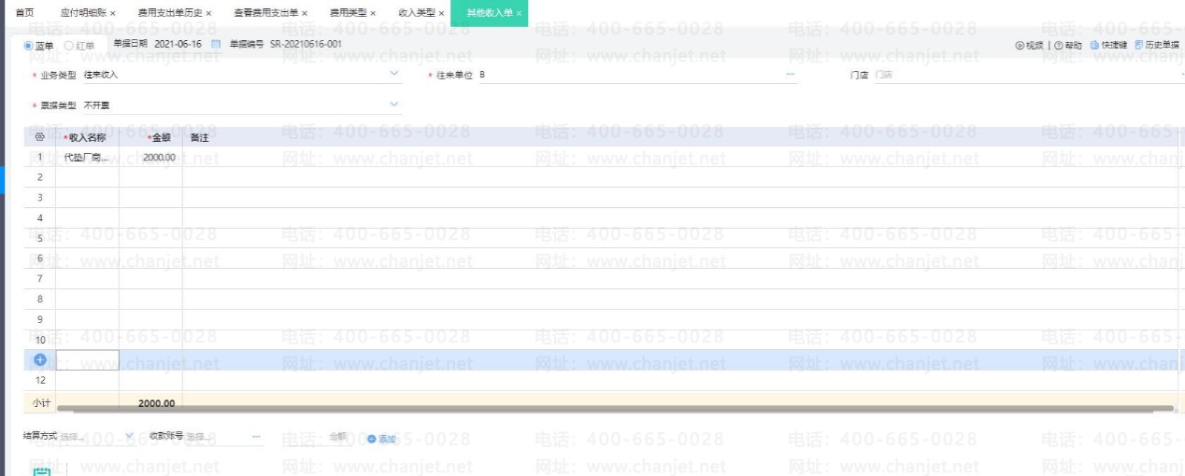Close the 查看费用支出单 tab
Viewport: 1185px width, 476px height.
305,13
